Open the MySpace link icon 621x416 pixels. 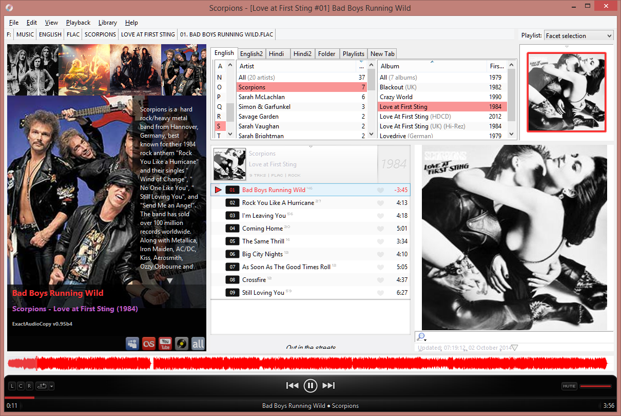[x=132, y=344]
